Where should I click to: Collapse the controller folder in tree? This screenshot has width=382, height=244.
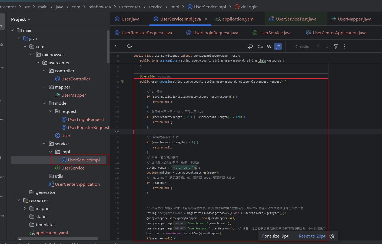(x=44, y=71)
